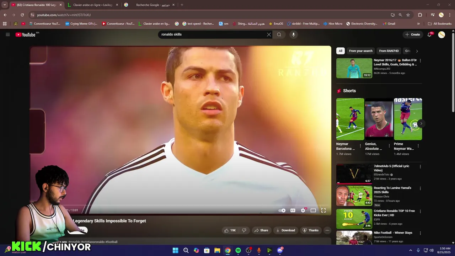The image size is (455, 256).
Task: Show next Shorts with the arrow
Action: (421, 123)
